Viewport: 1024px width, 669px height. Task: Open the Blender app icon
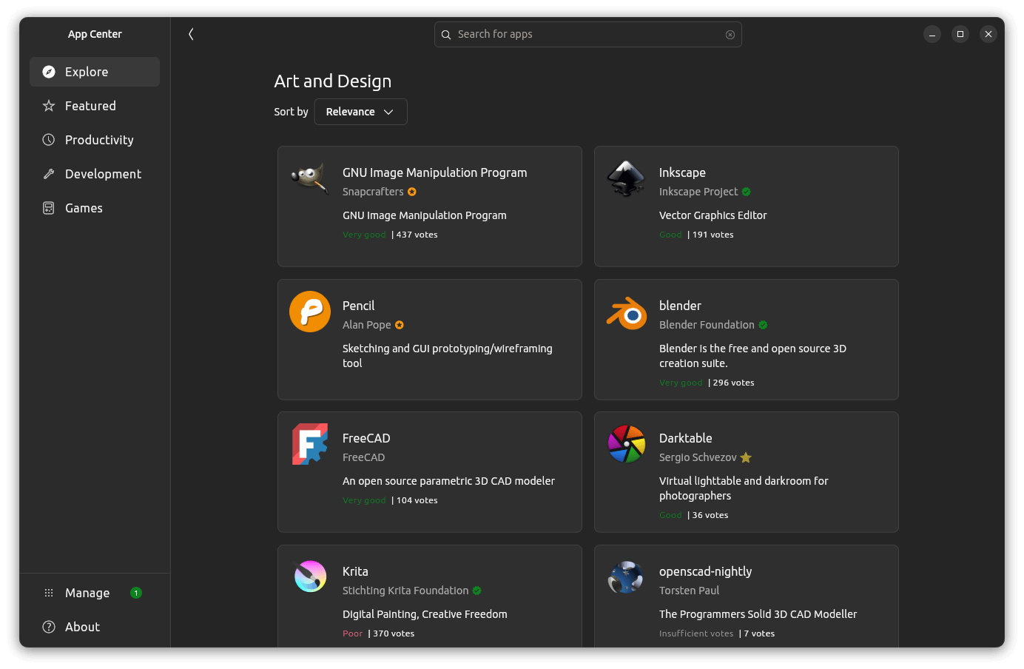tap(626, 312)
